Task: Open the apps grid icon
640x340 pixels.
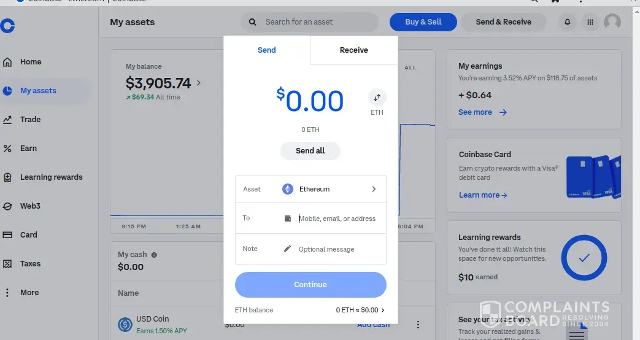Action: (x=590, y=22)
